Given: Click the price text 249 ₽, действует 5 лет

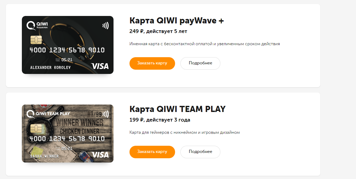Looking at the screenshot, I should tap(158, 31).
